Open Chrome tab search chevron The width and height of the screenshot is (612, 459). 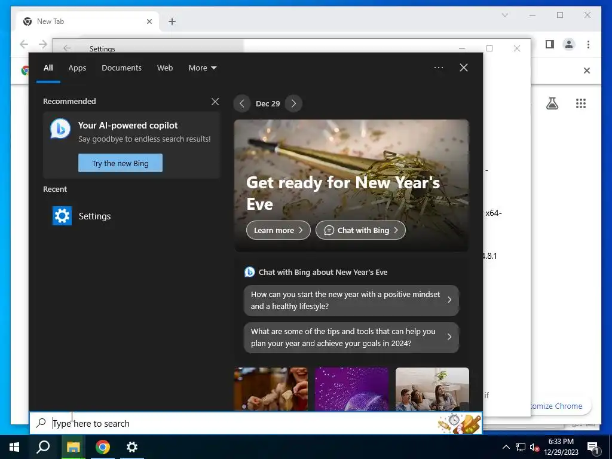504,15
